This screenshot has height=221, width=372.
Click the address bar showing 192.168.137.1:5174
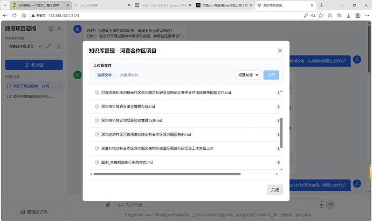point(64,16)
